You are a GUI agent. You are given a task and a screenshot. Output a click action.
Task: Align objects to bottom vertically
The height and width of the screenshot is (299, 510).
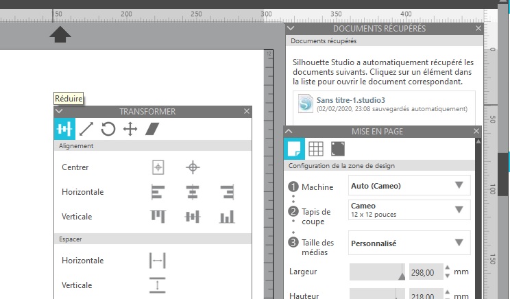(227, 217)
